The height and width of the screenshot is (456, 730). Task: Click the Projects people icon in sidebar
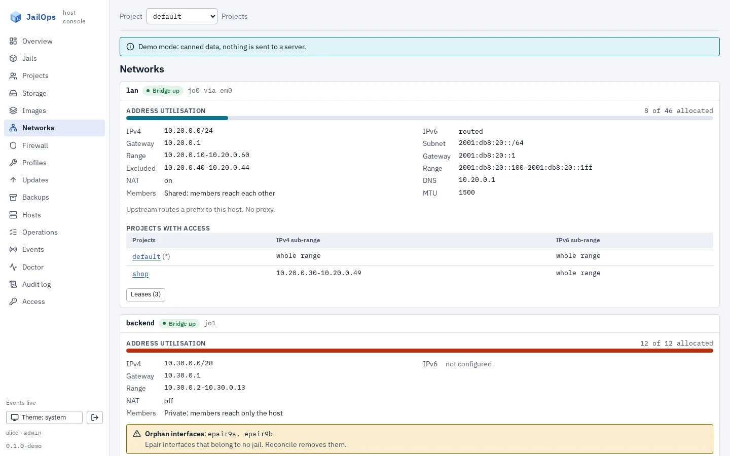coord(13,75)
